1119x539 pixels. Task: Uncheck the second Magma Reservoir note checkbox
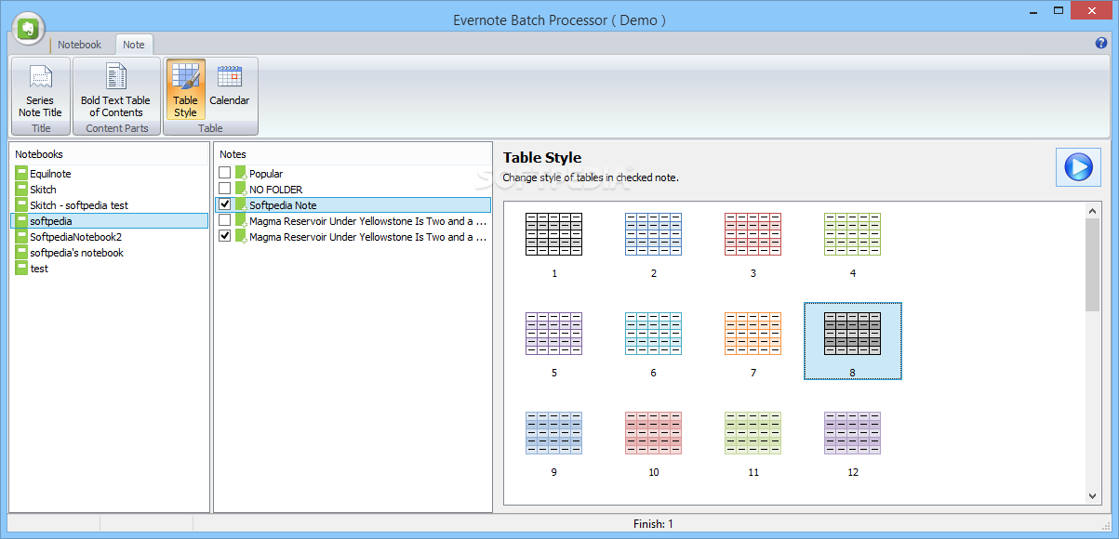224,236
